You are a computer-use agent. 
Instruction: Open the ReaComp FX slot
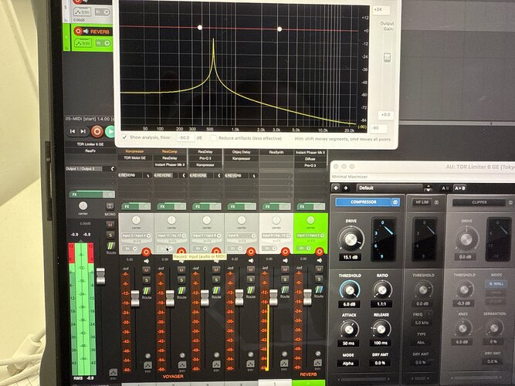tap(170, 151)
